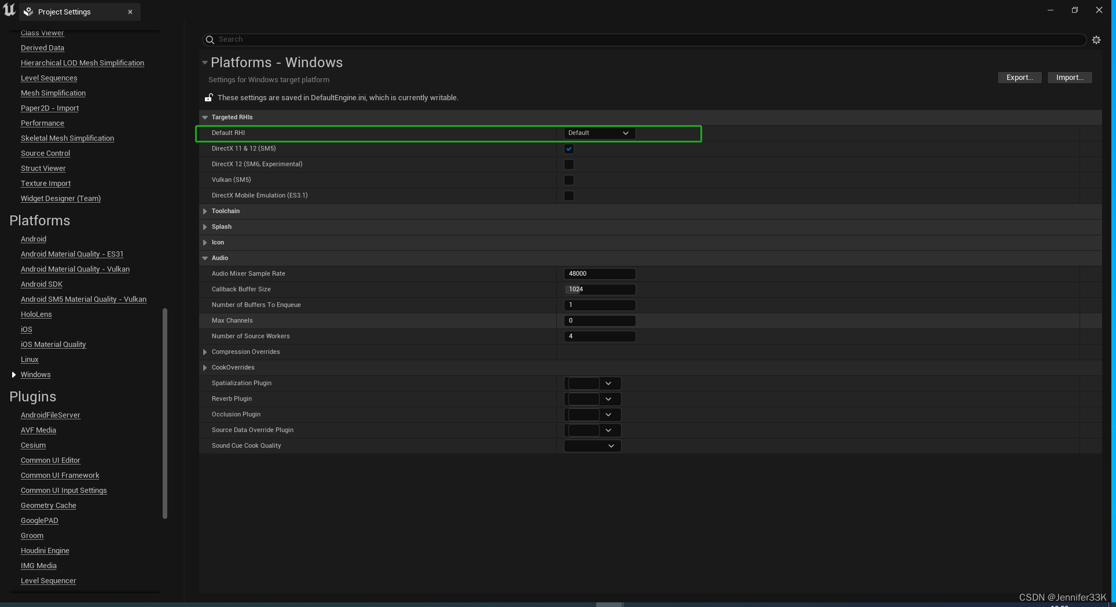Open Paper2D - Import settings
1116x607 pixels.
point(50,108)
